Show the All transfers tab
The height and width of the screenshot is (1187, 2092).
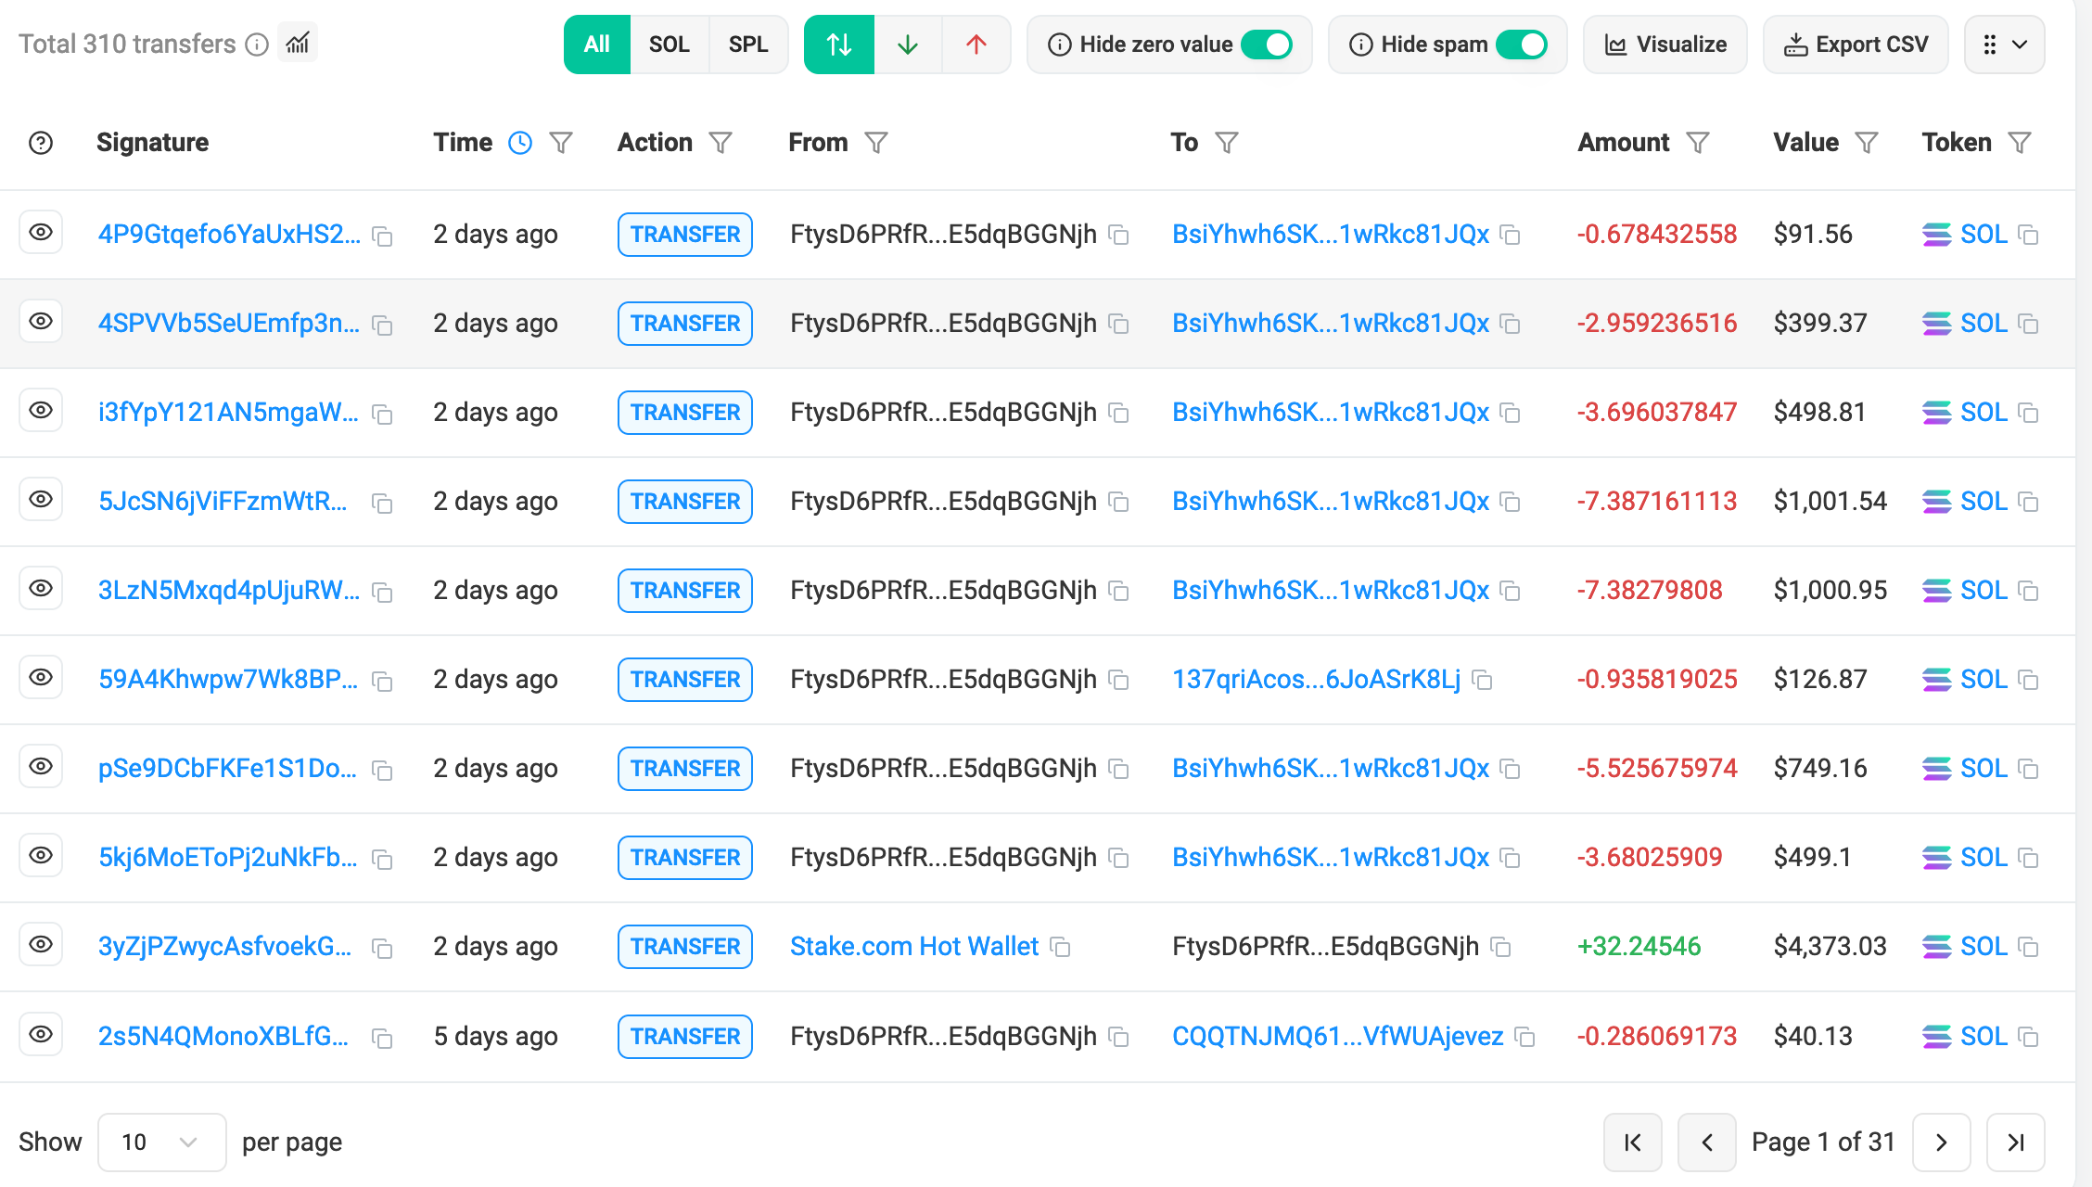pyautogui.click(x=596, y=45)
